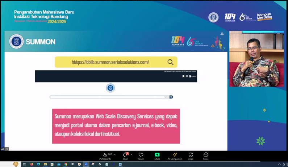Open the Mail app in taskbar
288x167 pixels.
pyautogui.click(x=59, y=164)
